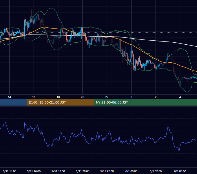Click the price axis label 14

point(10,97)
